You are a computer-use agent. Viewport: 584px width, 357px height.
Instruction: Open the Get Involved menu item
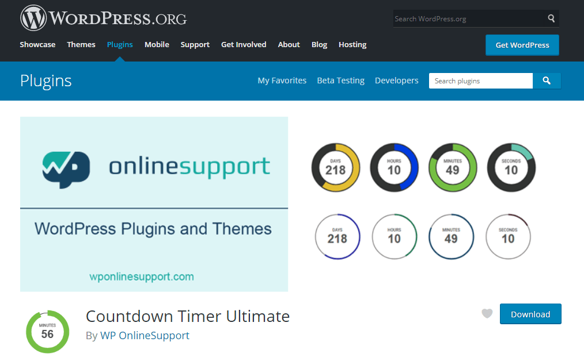[x=244, y=45]
